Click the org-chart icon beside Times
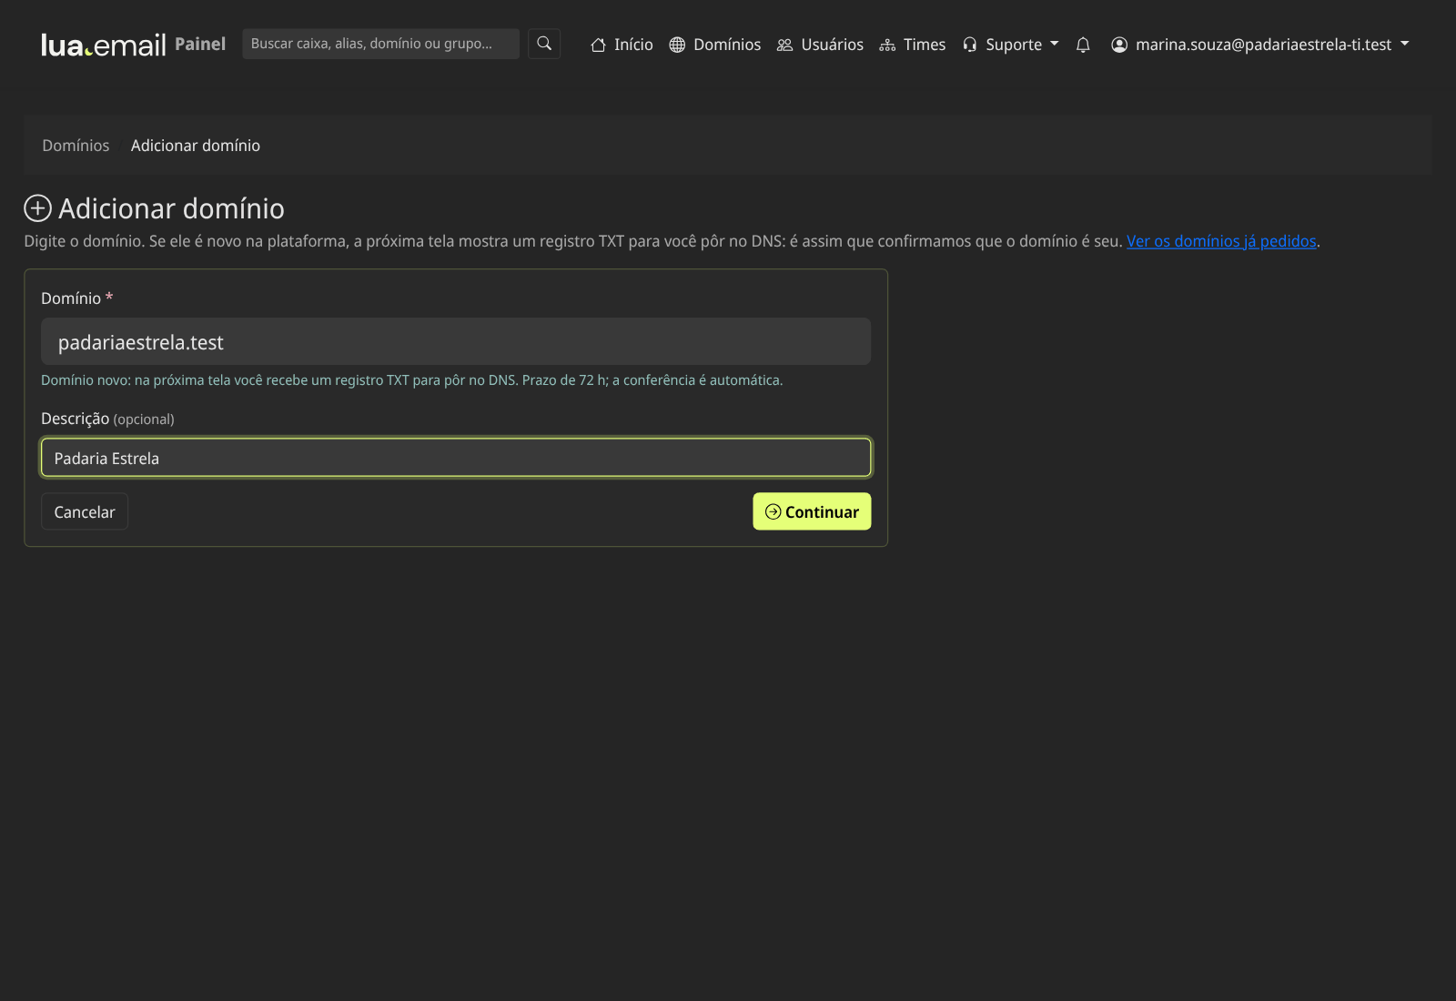The image size is (1456, 1001). tap(887, 45)
